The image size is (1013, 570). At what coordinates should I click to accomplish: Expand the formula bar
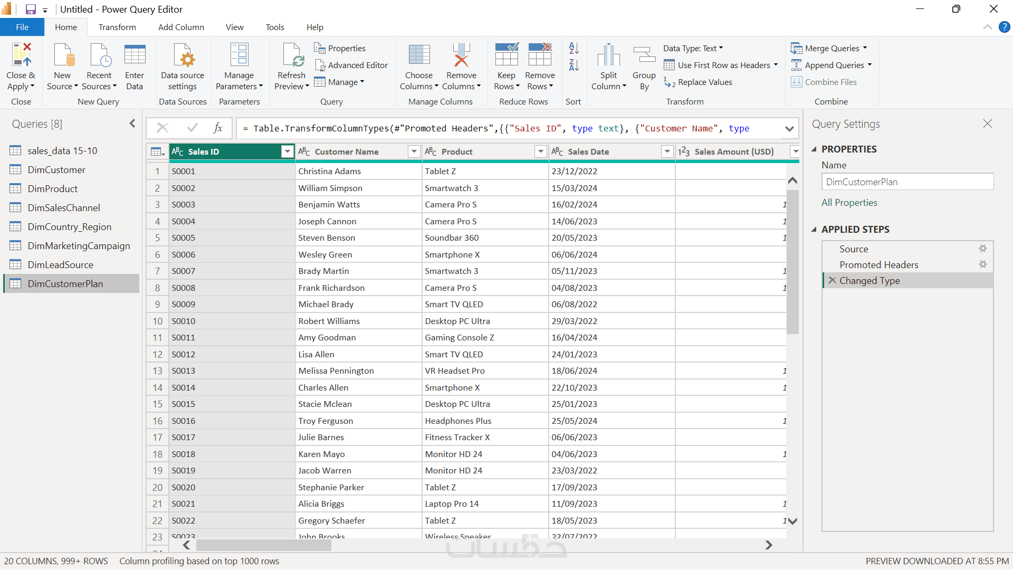tap(789, 129)
